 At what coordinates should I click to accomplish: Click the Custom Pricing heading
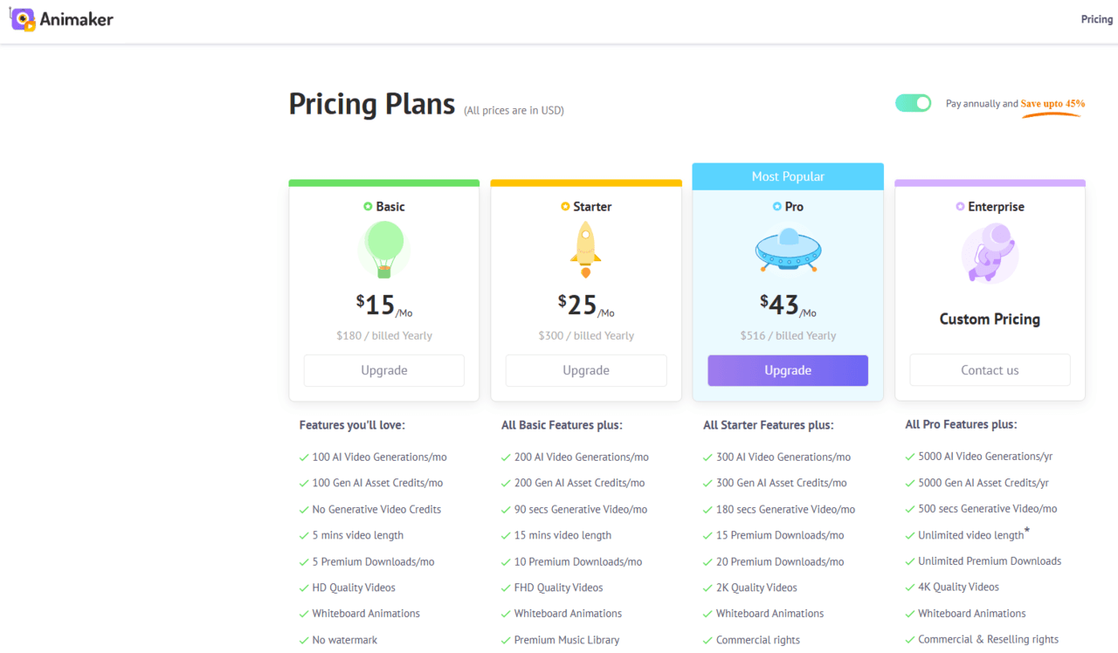[x=990, y=320]
